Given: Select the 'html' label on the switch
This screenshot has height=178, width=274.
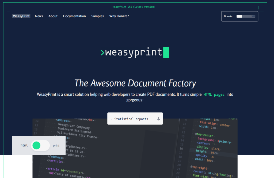Looking at the screenshot, I should coord(24,145).
